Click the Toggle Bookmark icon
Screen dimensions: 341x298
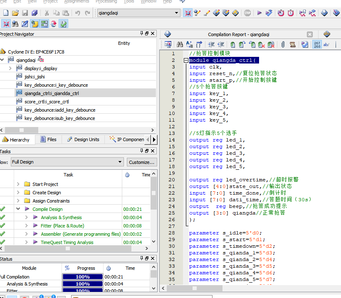[232, 44]
